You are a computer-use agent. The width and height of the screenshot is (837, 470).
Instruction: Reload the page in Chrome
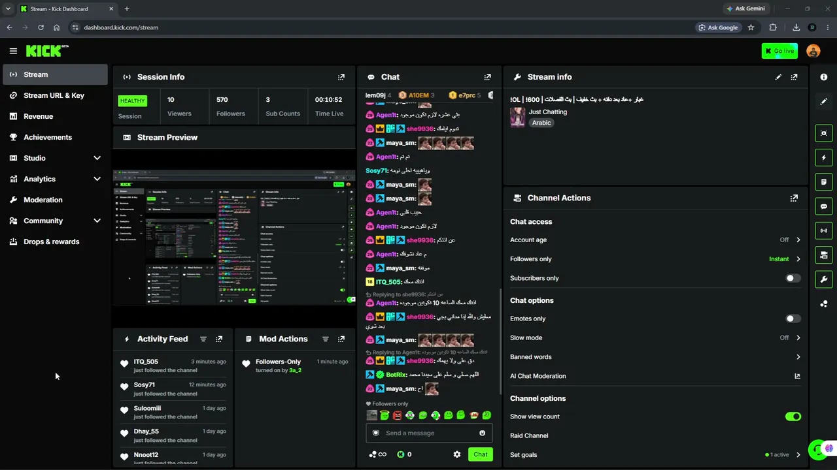coord(41,27)
